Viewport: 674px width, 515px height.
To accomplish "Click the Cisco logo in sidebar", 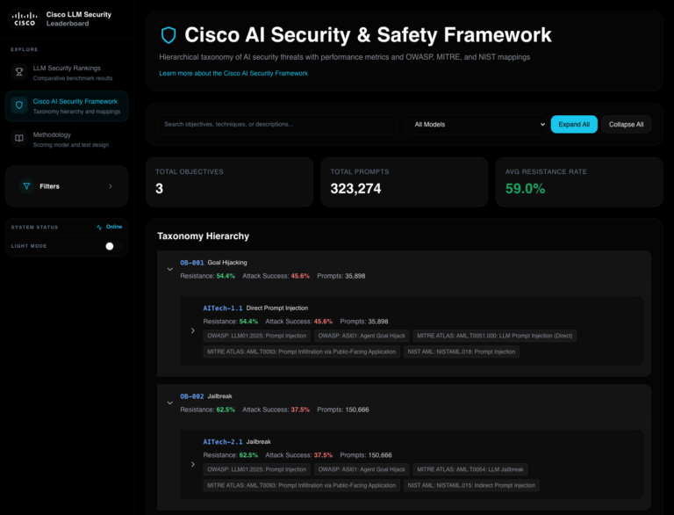I will (x=25, y=18).
